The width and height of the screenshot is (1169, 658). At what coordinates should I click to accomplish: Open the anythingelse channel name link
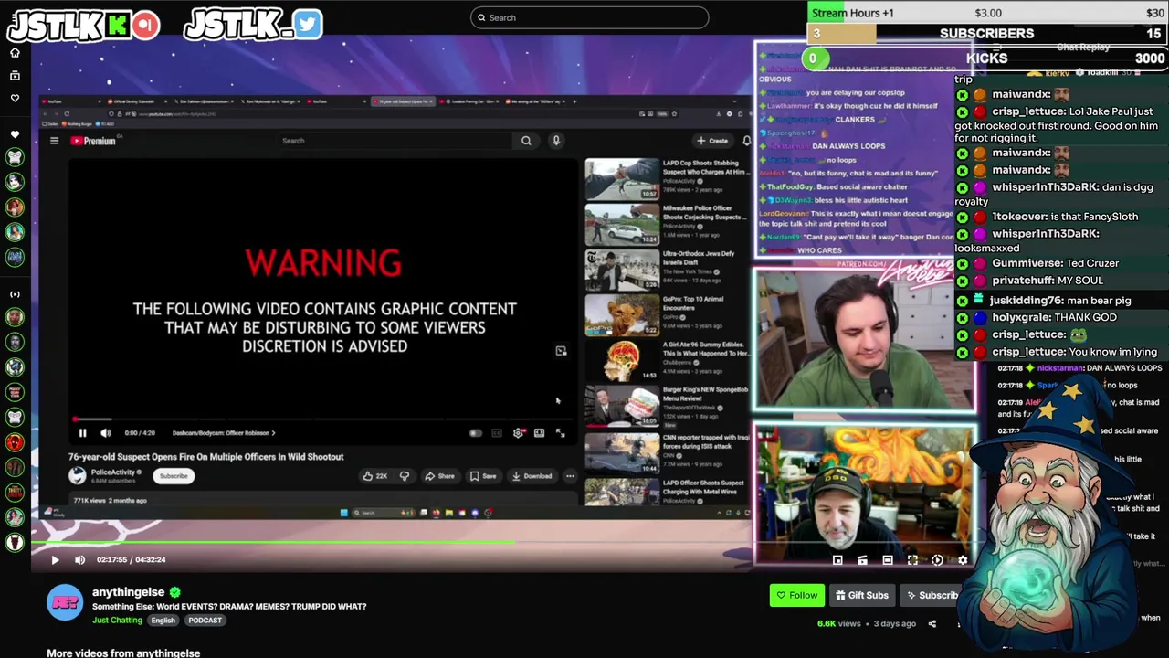click(128, 592)
